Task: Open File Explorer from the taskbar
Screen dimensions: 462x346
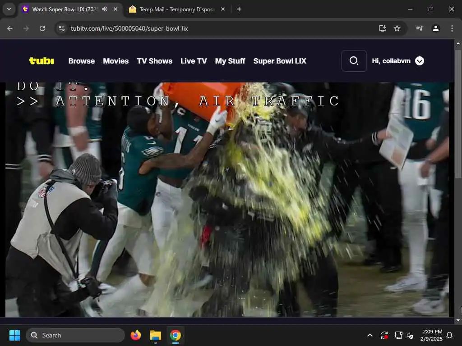Action: coord(155,335)
